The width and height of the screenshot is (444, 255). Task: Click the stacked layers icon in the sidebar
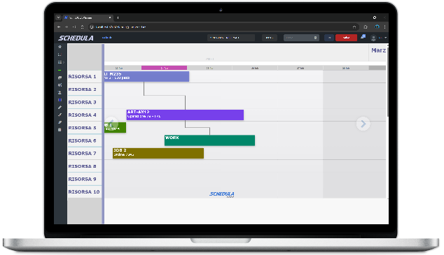tap(60, 78)
